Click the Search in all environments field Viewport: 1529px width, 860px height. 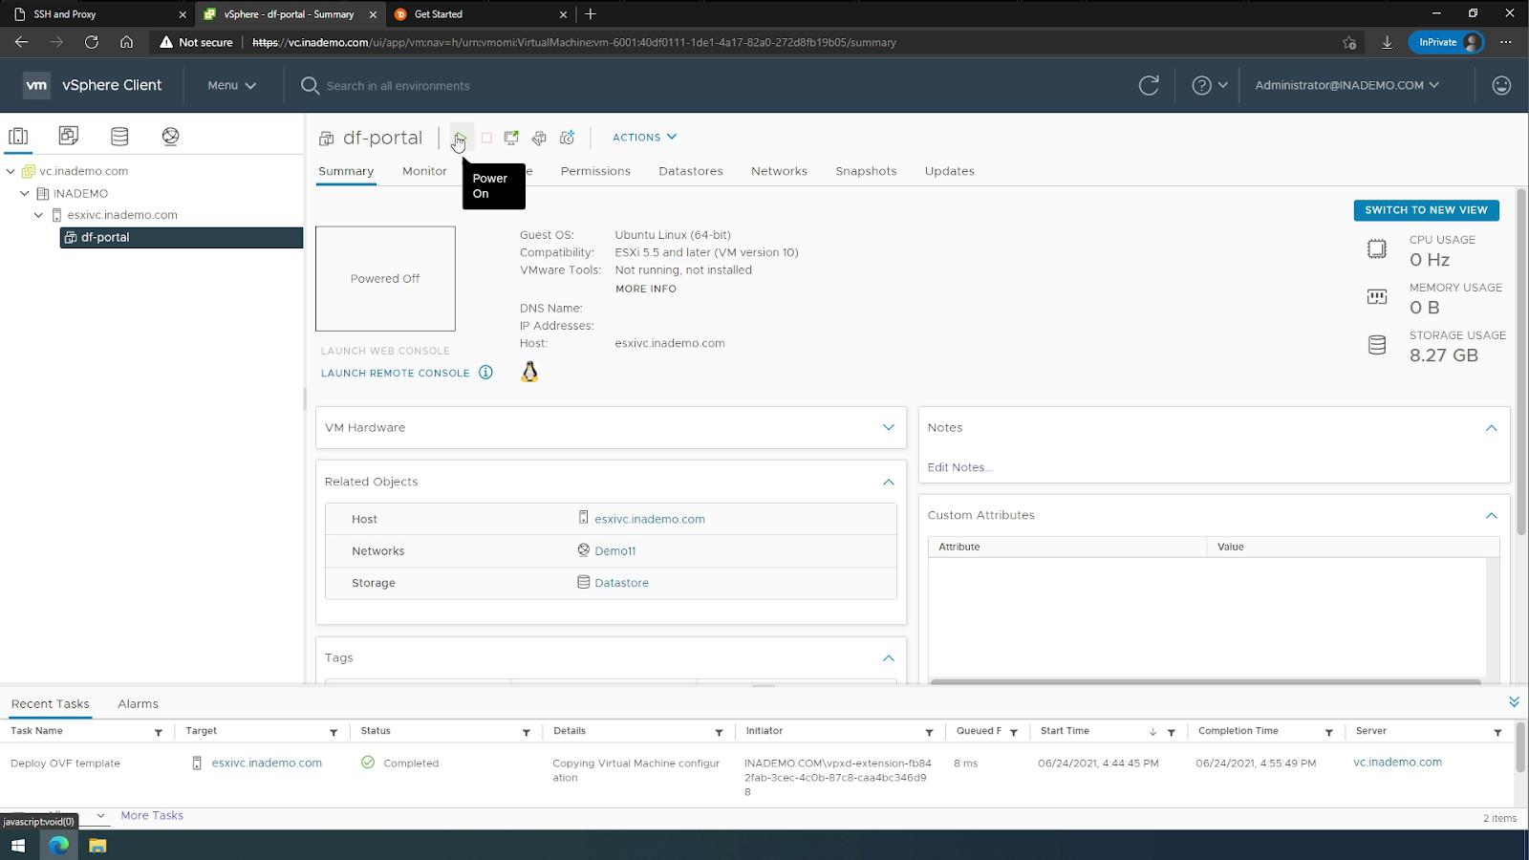[398, 85]
